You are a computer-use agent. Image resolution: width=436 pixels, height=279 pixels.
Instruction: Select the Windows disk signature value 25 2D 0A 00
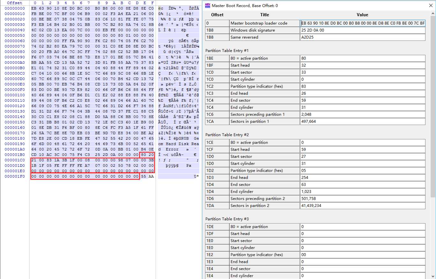click(x=363, y=30)
